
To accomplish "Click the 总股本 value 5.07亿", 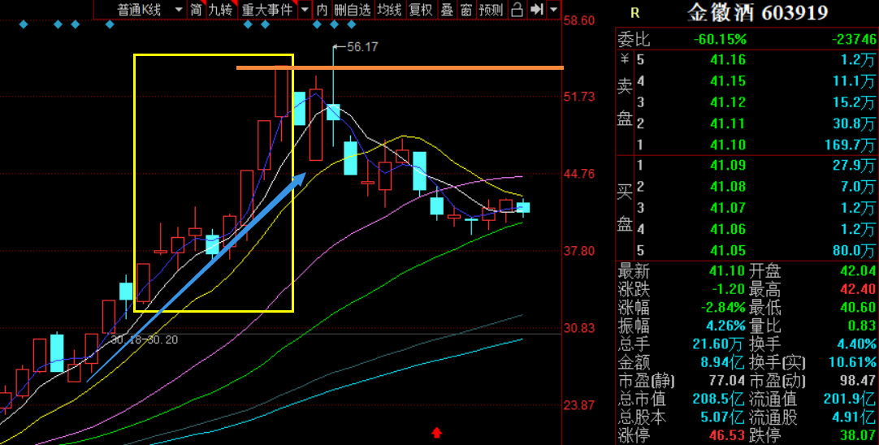I will 723,417.
